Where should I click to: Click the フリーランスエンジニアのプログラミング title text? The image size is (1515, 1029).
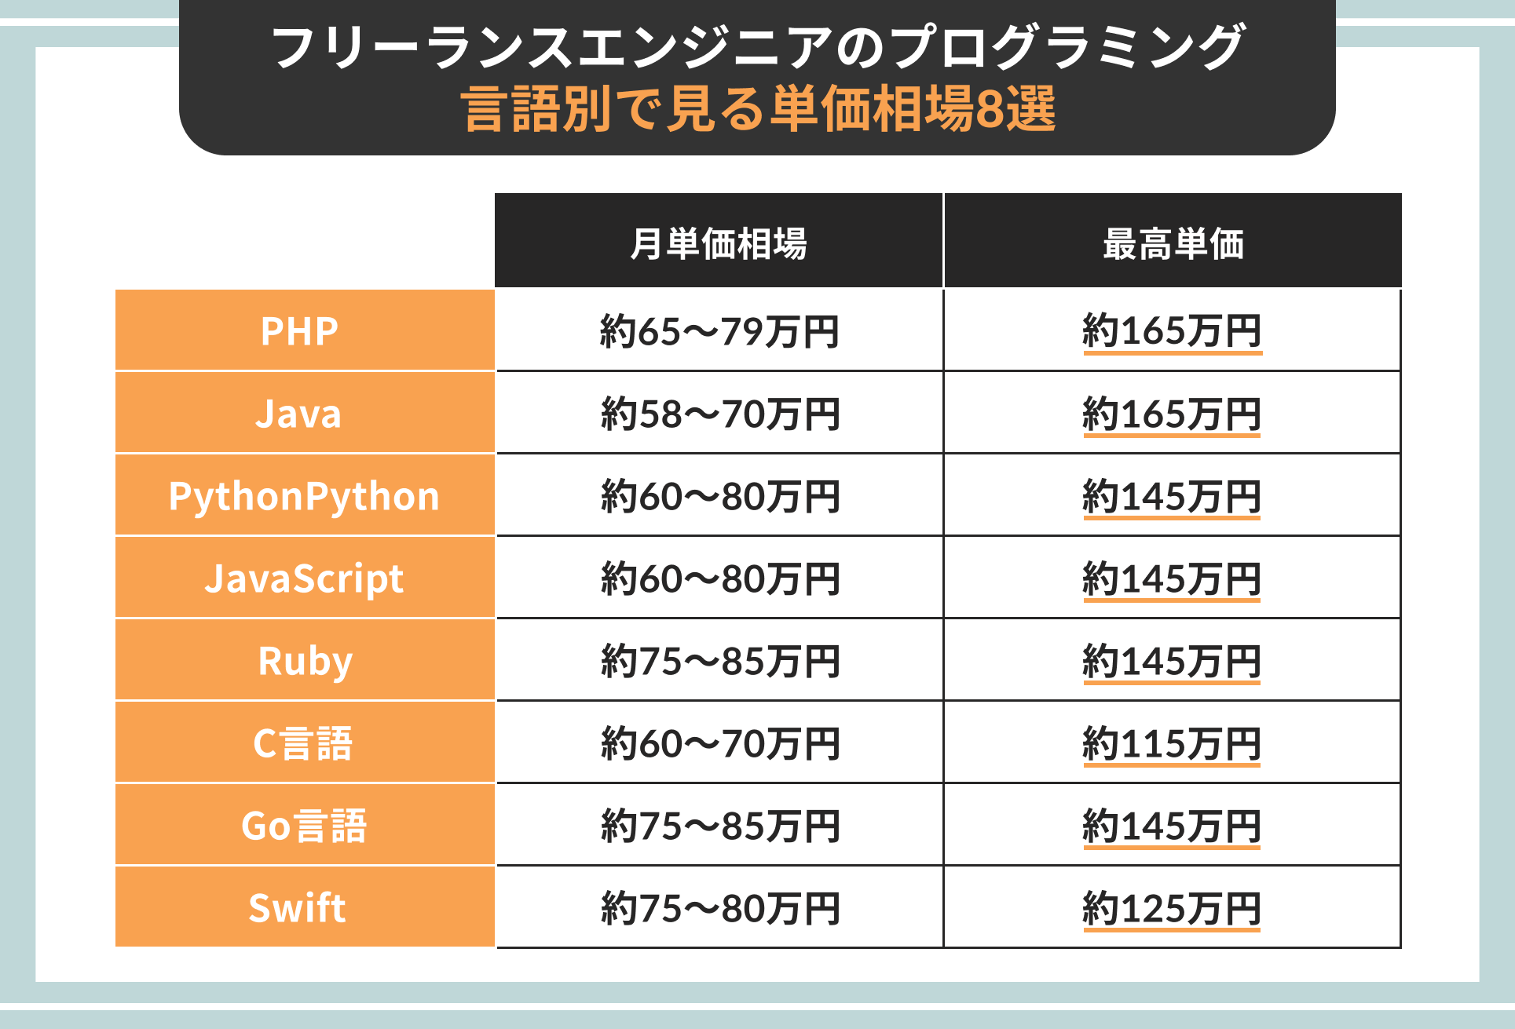tap(759, 46)
